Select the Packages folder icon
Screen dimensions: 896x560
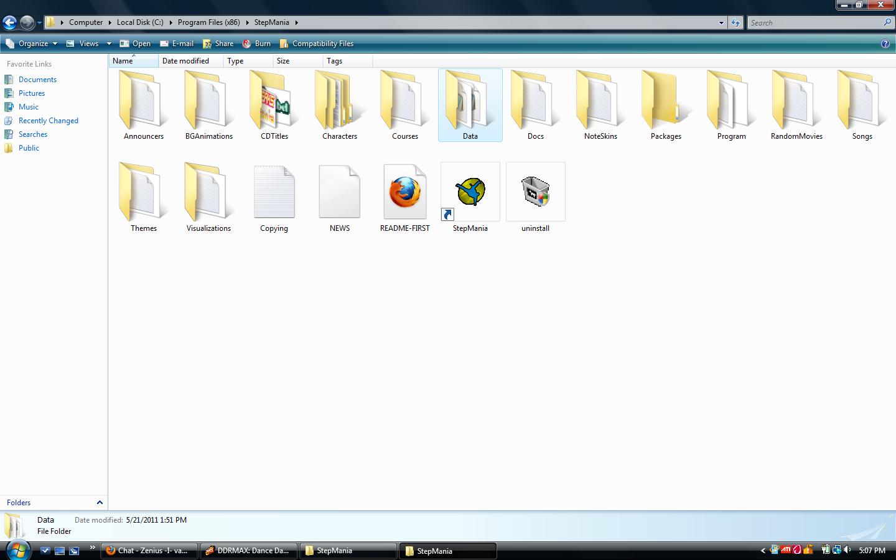click(x=666, y=100)
